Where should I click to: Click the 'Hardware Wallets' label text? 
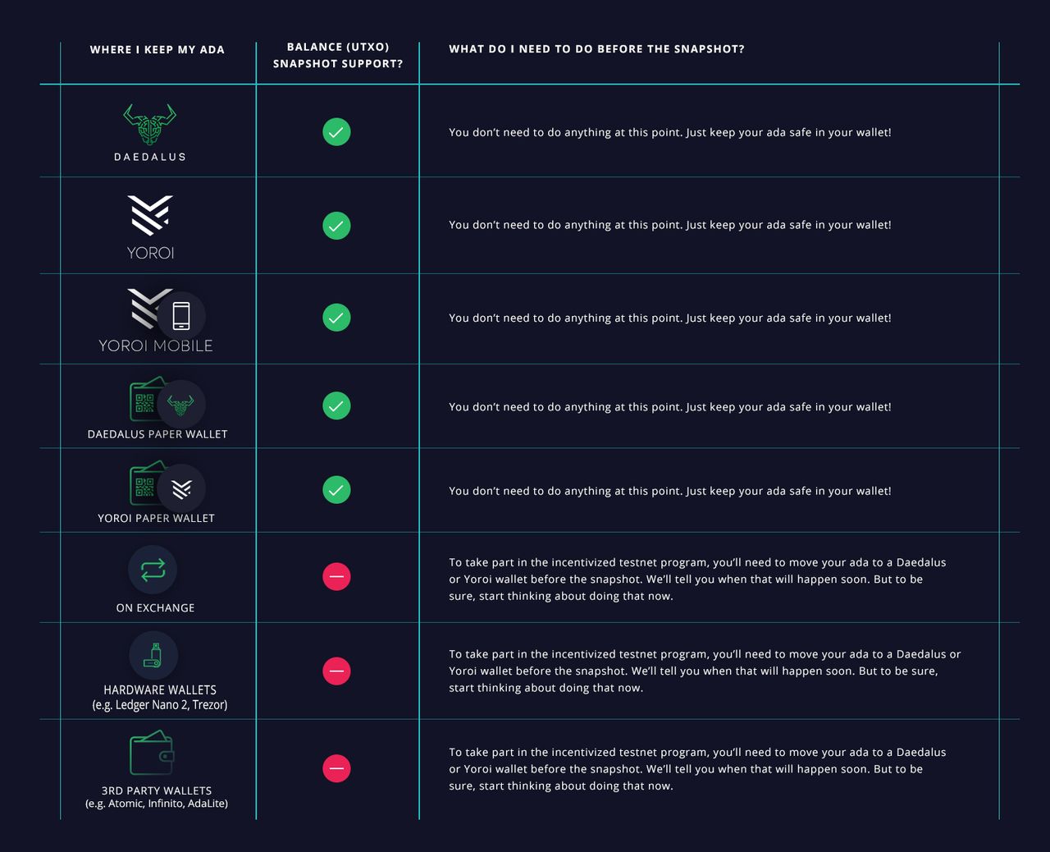pos(160,690)
